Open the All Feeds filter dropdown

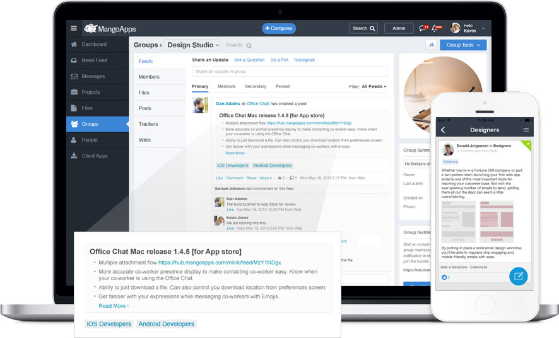coord(374,86)
